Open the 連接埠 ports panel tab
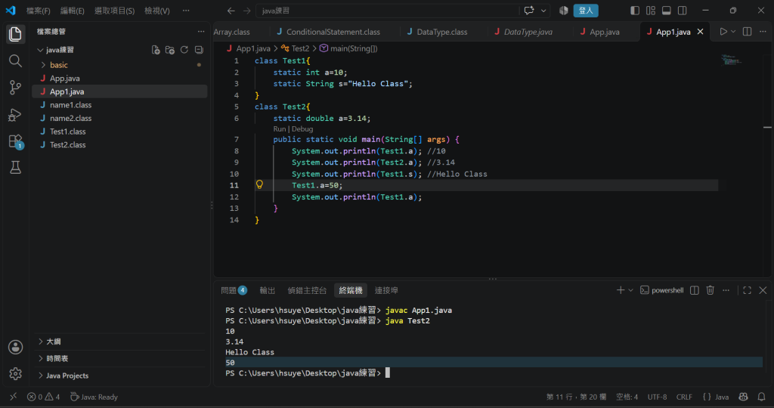 386,290
